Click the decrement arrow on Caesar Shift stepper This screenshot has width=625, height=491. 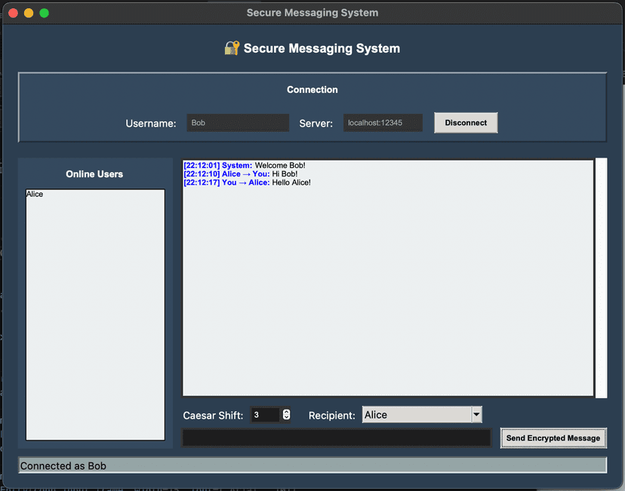pos(285,417)
